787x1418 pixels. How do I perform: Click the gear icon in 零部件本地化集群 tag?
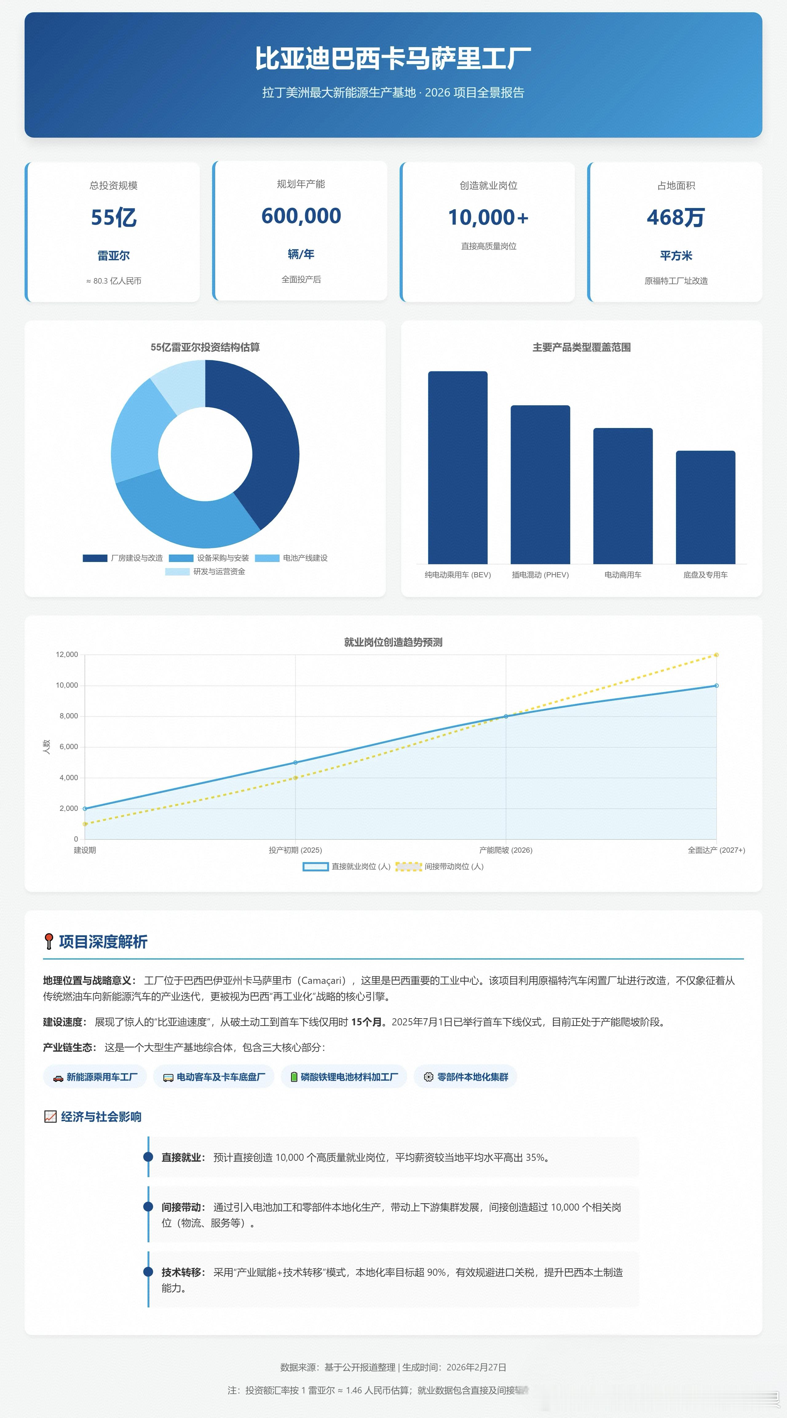pyautogui.click(x=429, y=1077)
